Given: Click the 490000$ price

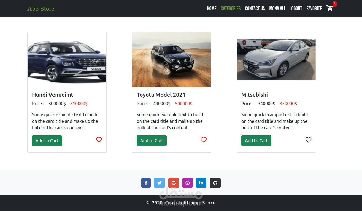Looking at the screenshot, I should 162,104.
